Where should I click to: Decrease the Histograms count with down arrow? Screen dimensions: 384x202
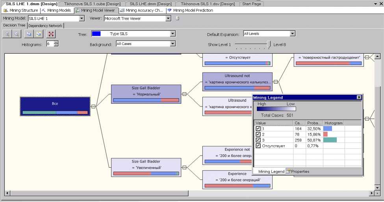click(56, 45)
